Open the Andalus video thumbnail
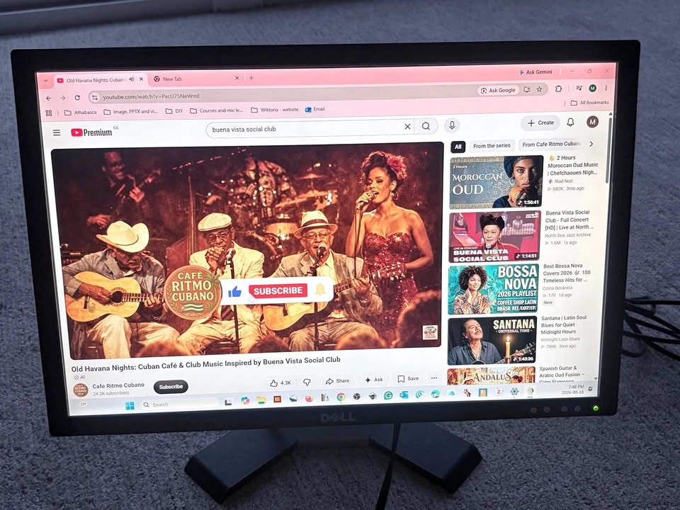The width and height of the screenshot is (680, 510). pyautogui.click(x=491, y=375)
